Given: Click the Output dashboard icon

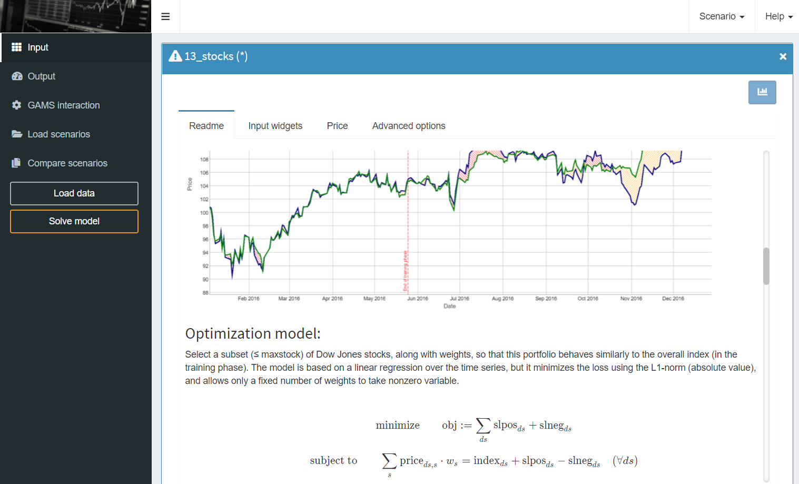Looking at the screenshot, I should pos(17,76).
